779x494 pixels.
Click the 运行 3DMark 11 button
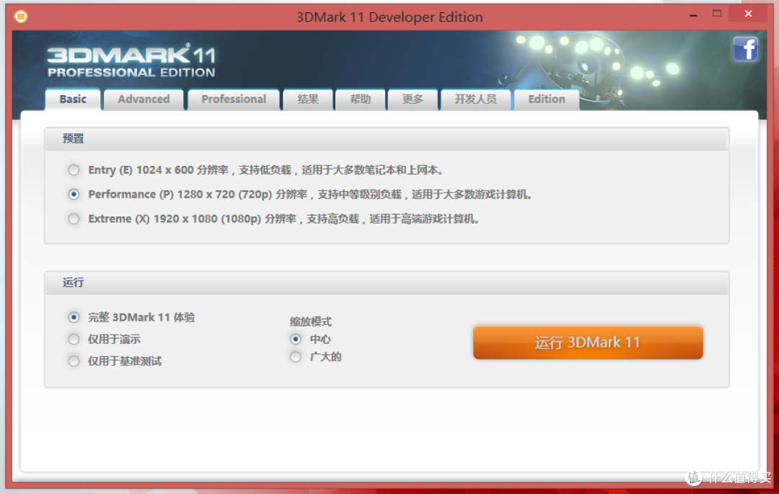pos(588,342)
